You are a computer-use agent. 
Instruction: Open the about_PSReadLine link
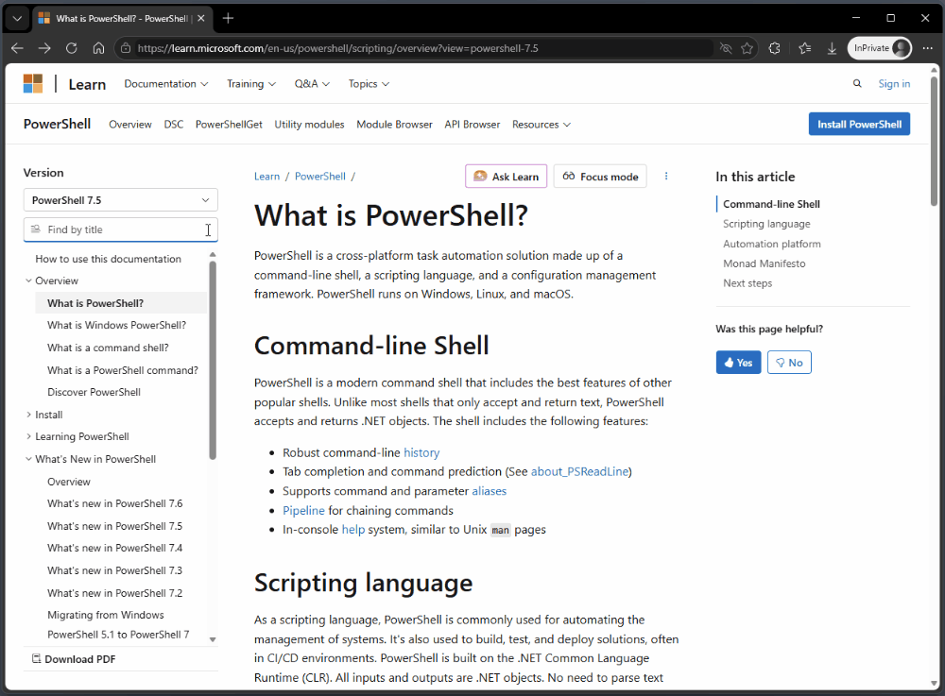point(580,471)
